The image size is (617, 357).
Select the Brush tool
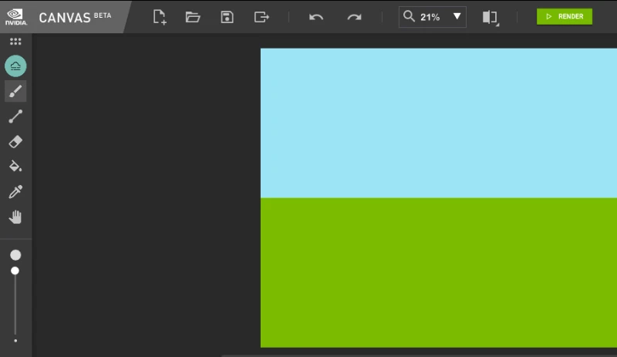coord(15,91)
